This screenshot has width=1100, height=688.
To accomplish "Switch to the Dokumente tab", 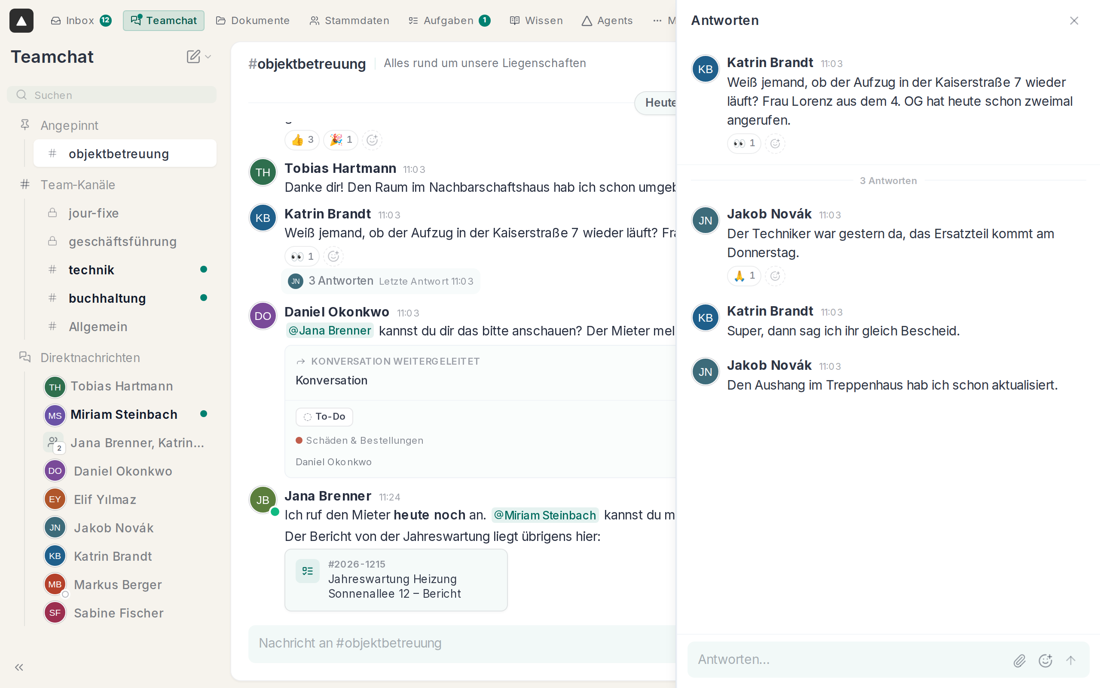I will [x=253, y=21].
